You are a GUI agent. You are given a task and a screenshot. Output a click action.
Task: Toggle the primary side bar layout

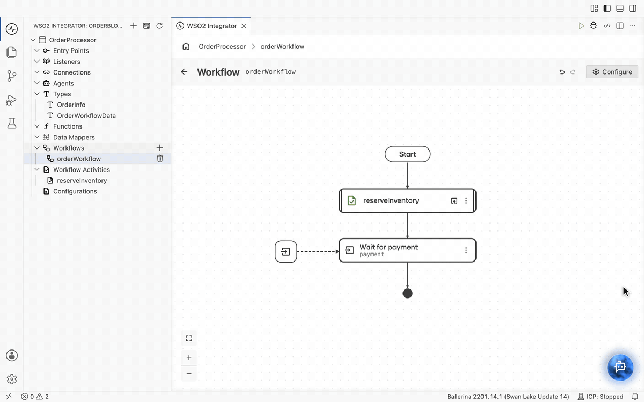pos(607,8)
